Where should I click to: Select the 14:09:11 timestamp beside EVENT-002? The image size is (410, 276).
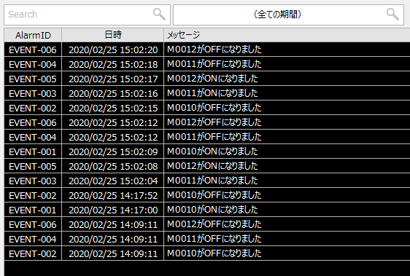pyautogui.click(x=113, y=253)
